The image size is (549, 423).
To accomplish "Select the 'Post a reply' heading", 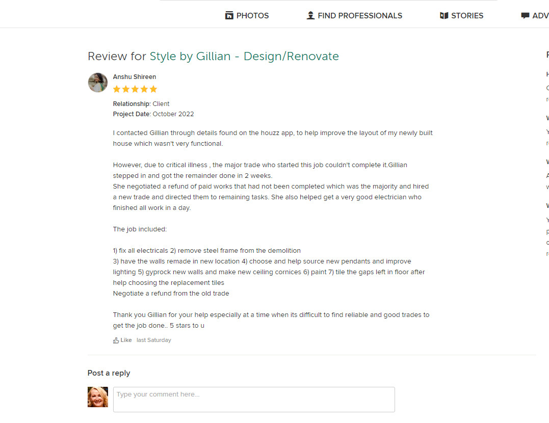I will point(109,373).
